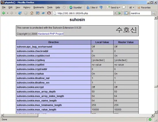Click the Stumble! button
This screenshot has height=122, width=158.
[76, 7]
